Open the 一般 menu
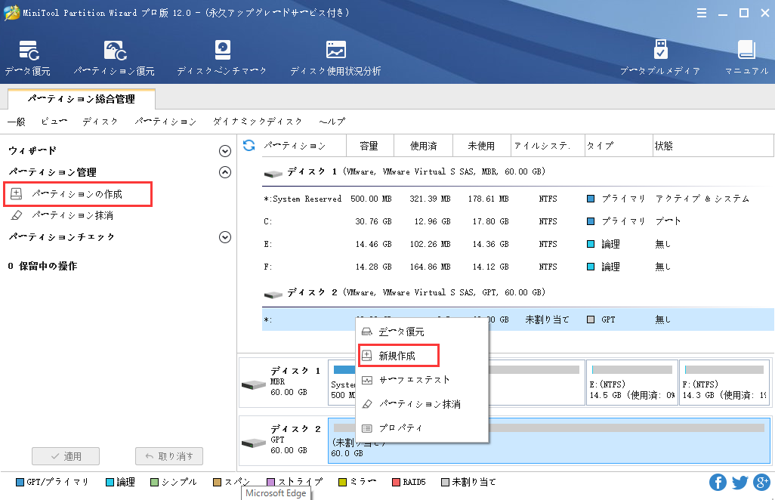Viewport: 775px width, 500px height. tap(17, 122)
